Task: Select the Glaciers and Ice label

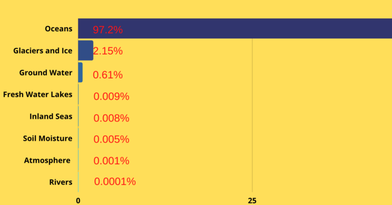Action: 43,50
